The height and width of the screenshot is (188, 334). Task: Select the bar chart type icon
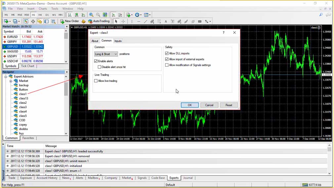[x=70, y=15]
